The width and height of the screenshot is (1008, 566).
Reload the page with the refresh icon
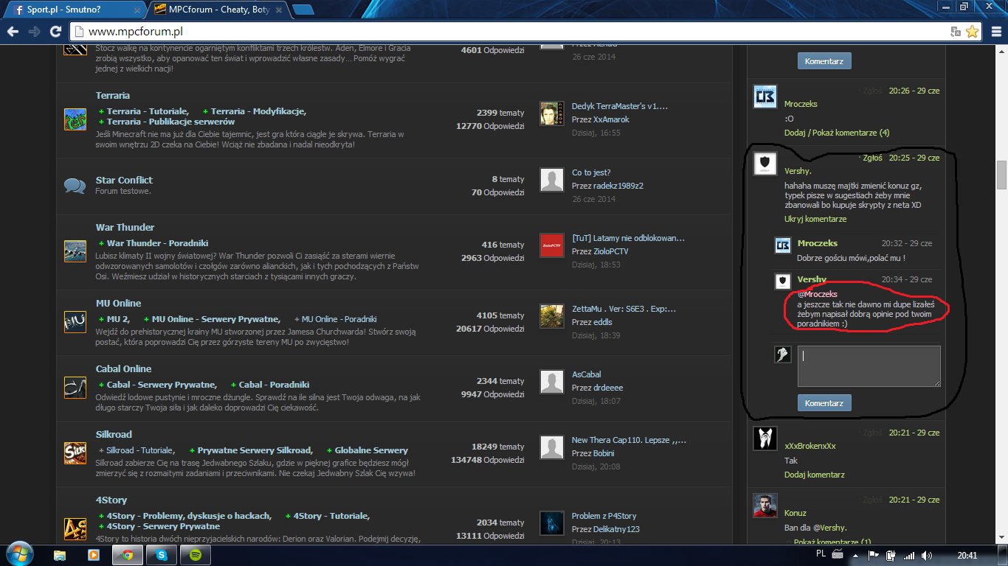55,32
